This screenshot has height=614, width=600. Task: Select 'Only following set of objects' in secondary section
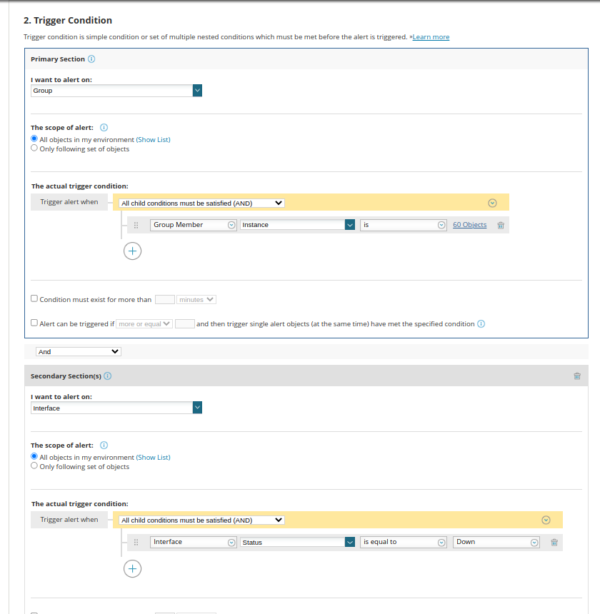click(34, 465)
